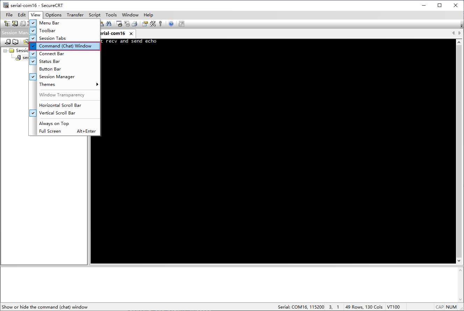Screen dimensions: 464x311
Task: Click the blue Help question mark icon
Action: coord(171,24)
